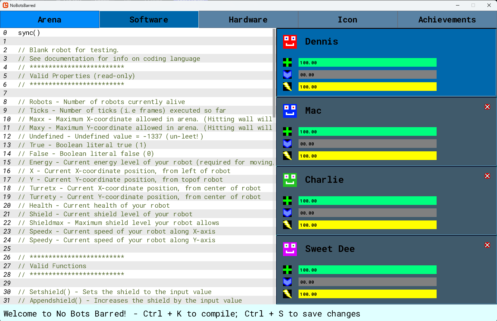Click the shield icon for Mac

288,144
